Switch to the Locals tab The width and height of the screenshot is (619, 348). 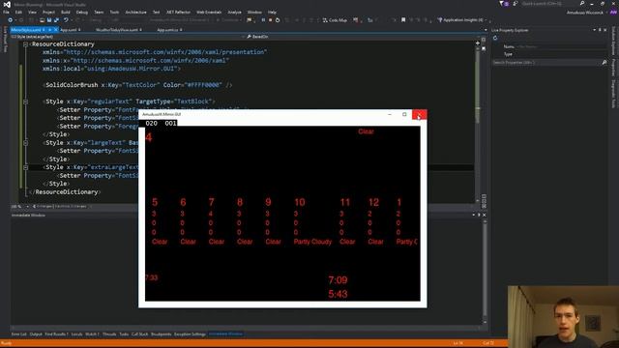pos(76,334)
